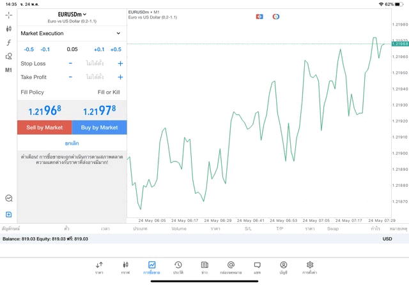Open the indicators function icon
Image resolution: width=409 pixels, height=285 pixels.
tap(8, 43)
